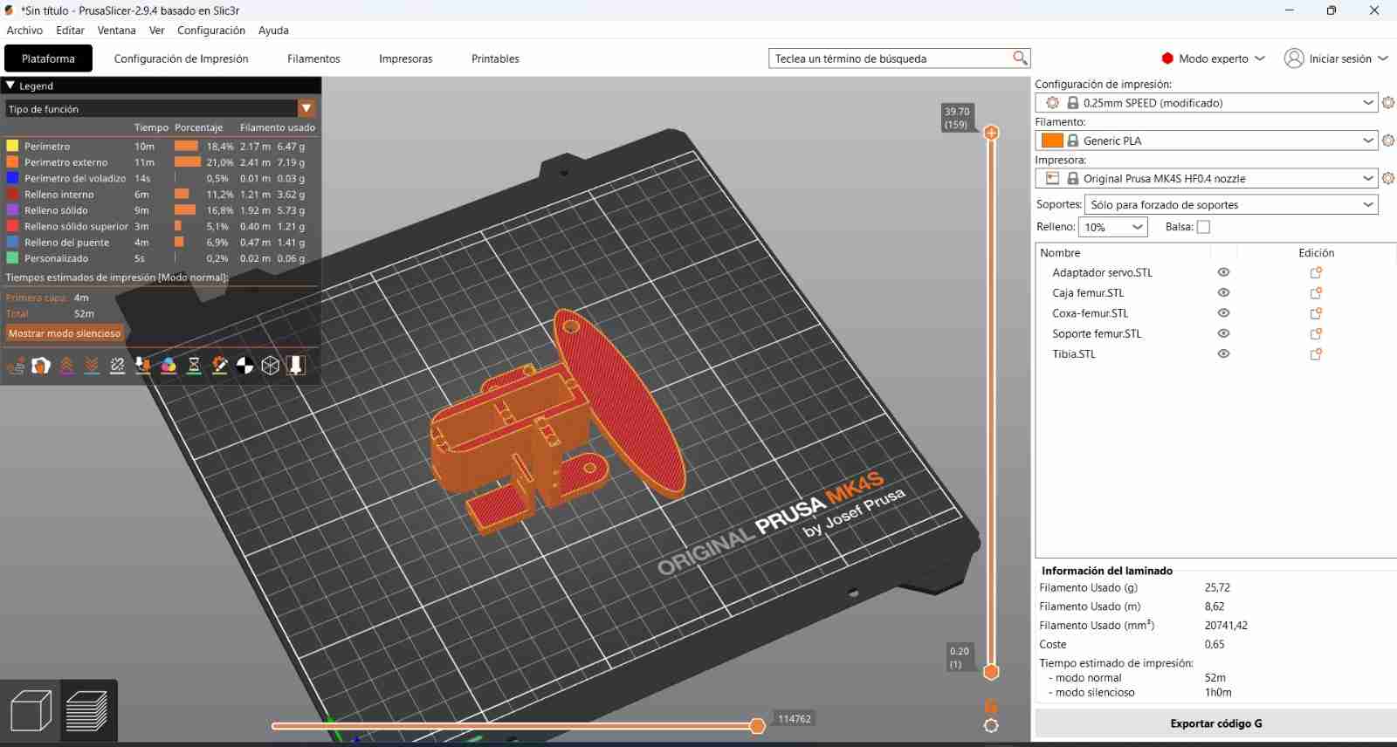
Task: Hide Soporte femur.STL using its eye icon
Action: [x=1223, y=333]
